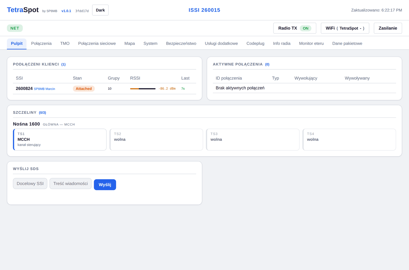409x270 pixels.
Task: Click the Podłączeni klienci count (1)
Action: tap(63, 64)
